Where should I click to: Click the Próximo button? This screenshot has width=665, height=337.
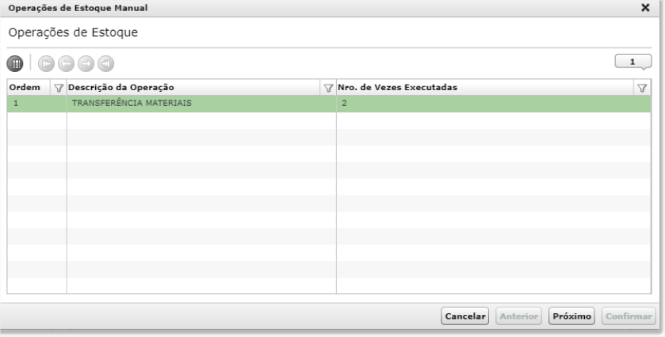tap(571, 316)
